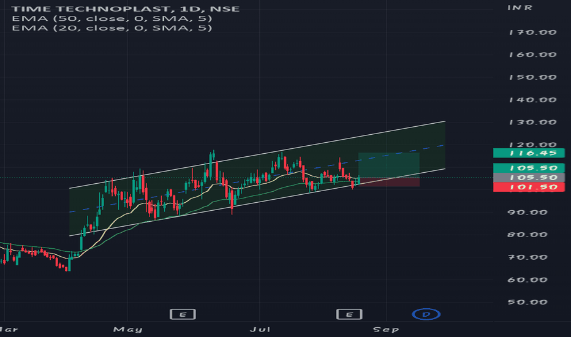Click the INR currency label

(520, 7)
